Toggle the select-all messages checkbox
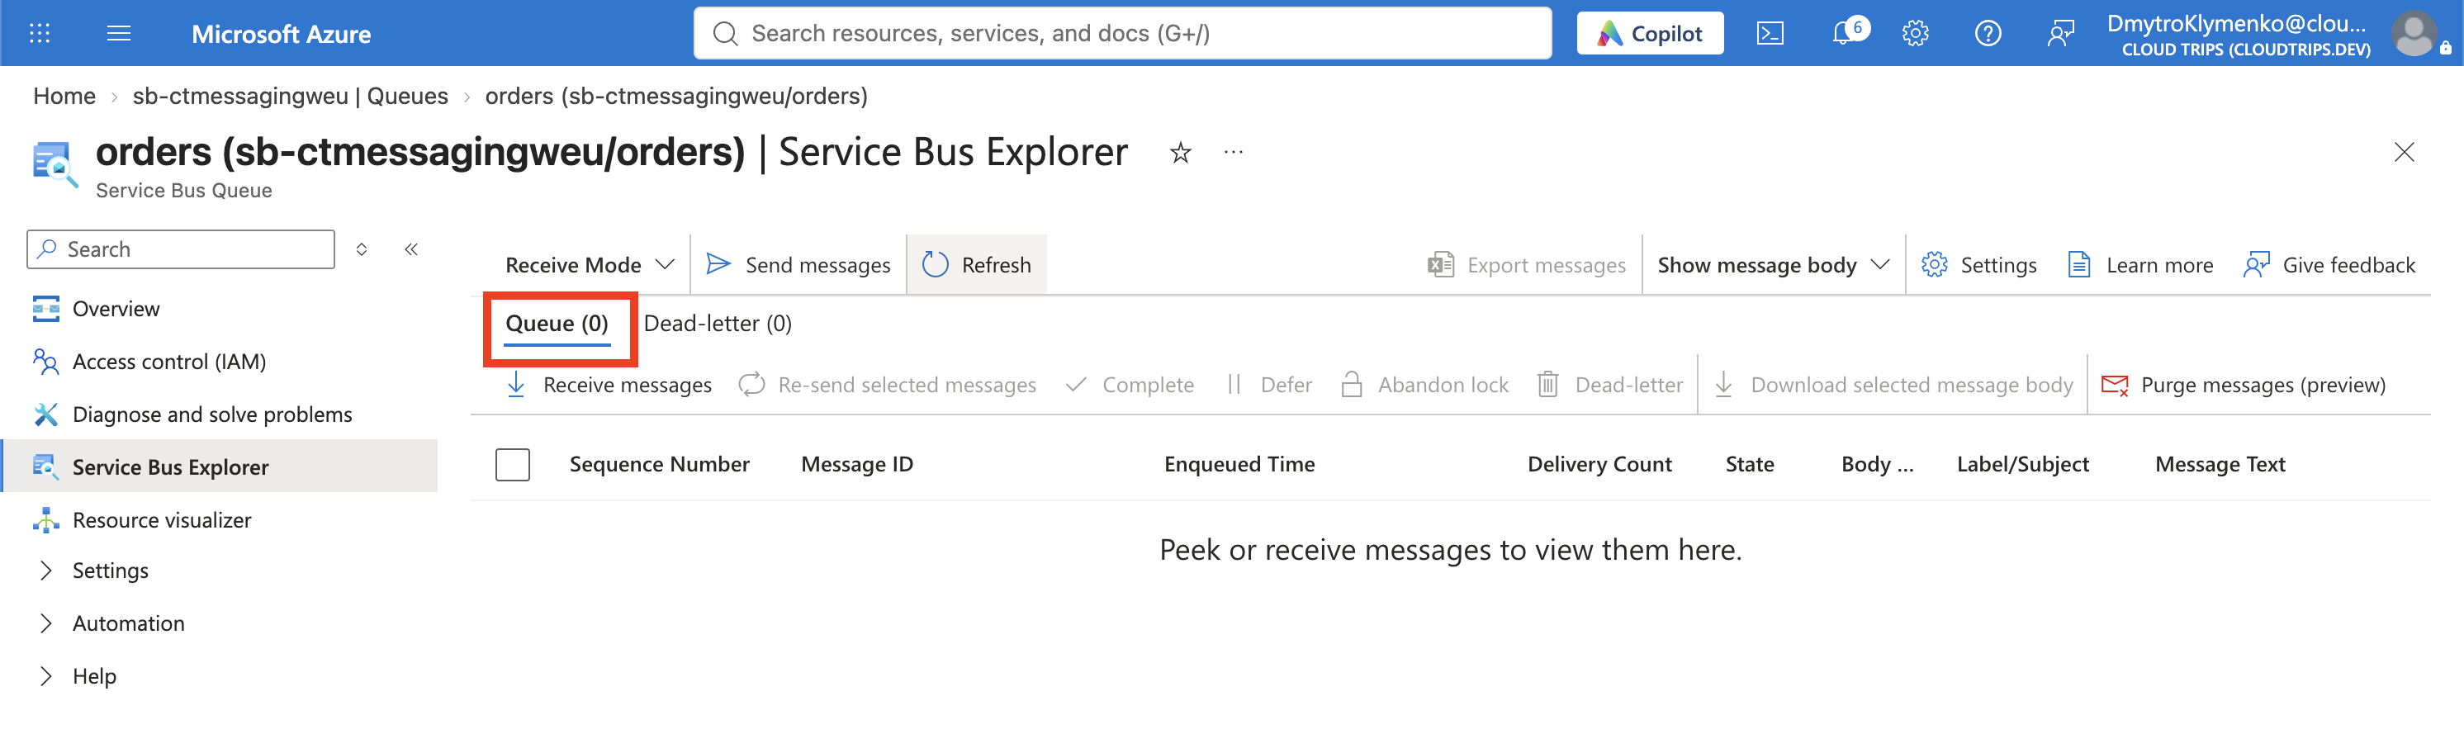2464x753 pixels. [x=513, y=465]
